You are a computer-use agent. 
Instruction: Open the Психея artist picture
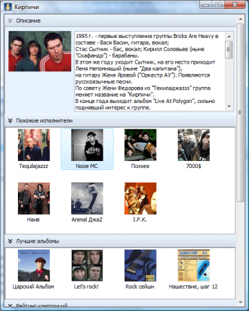pos(141,145)
